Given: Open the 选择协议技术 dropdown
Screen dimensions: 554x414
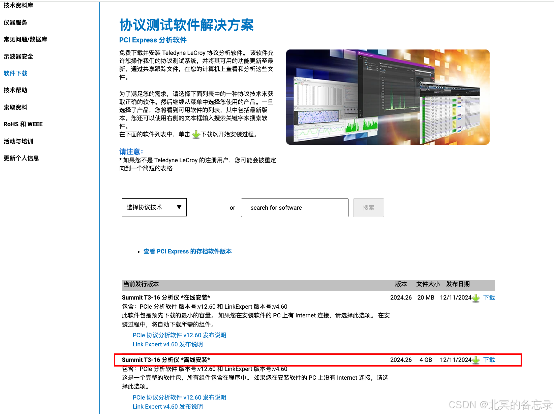Looking at the screenshot, I should [x=154, y=207].
